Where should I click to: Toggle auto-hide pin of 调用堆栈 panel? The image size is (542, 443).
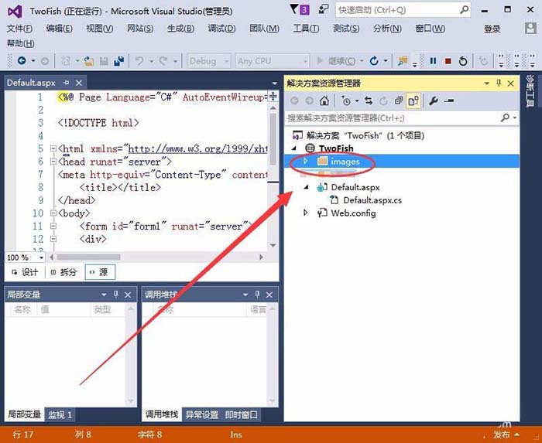click(257, 295)
